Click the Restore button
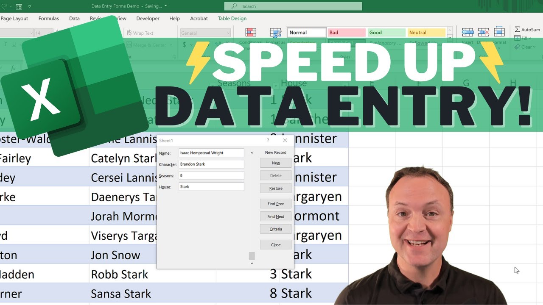The image size is (543, 305). 276,189
